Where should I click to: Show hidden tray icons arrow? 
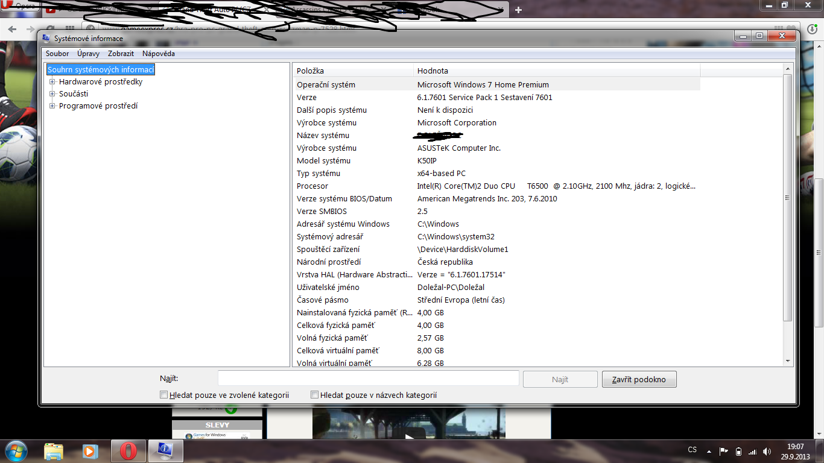coord(708,450)
